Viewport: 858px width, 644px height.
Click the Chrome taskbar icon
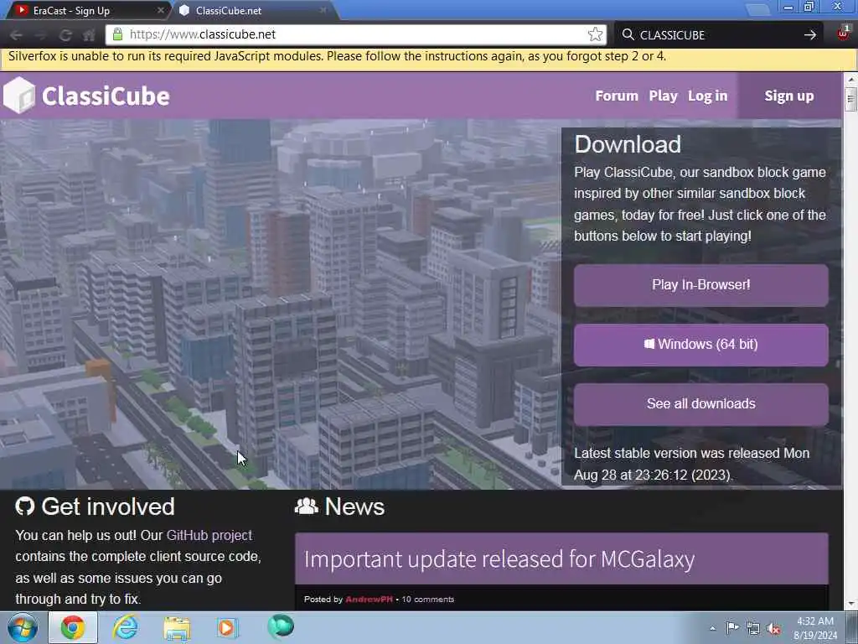pyautogui.click(x=73, y=627)
